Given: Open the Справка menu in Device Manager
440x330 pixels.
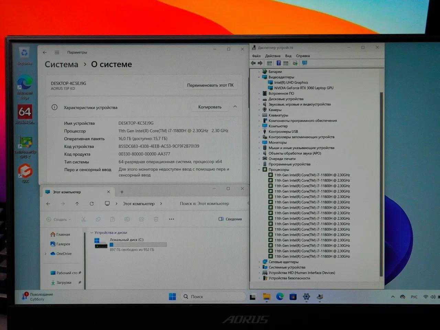Looking at the screenshot, I should (303, 56).
